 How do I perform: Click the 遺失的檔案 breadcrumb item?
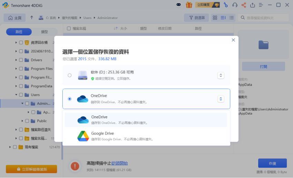click(70, 18)
